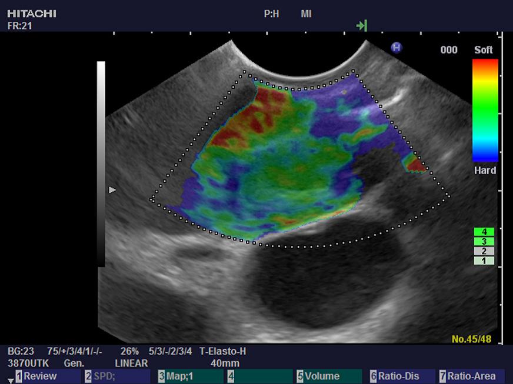This screenshot has height=384, width=513.
Task: Select elasticity score box 1
Action: pyautogui.click(x=484, y=261)
